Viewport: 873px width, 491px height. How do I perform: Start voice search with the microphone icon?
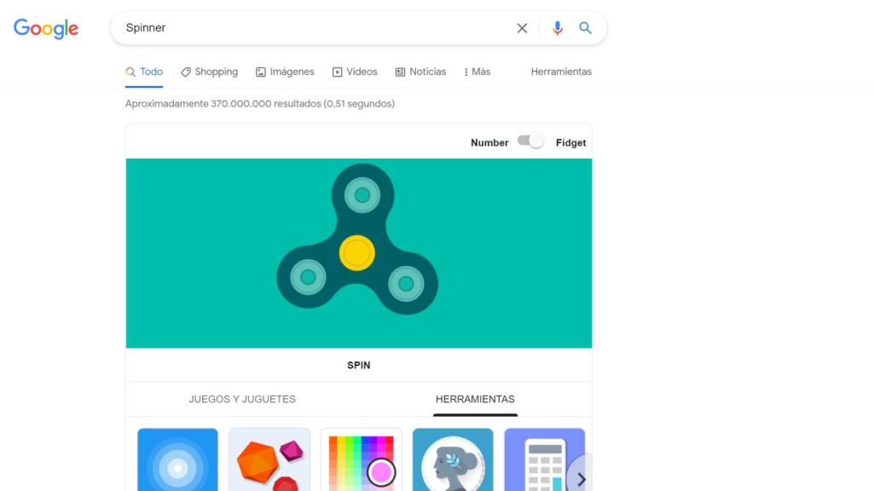coord(557,28)
